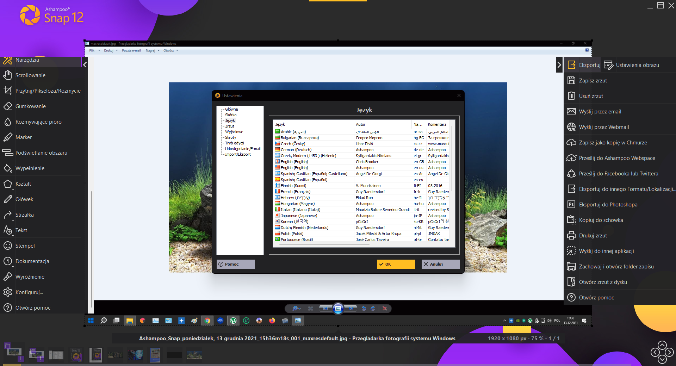Select the Scrollowanie hand tool

point(41,75)
